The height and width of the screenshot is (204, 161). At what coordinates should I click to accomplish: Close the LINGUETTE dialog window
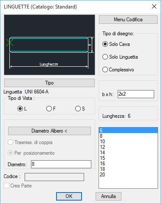click(154, 6)
